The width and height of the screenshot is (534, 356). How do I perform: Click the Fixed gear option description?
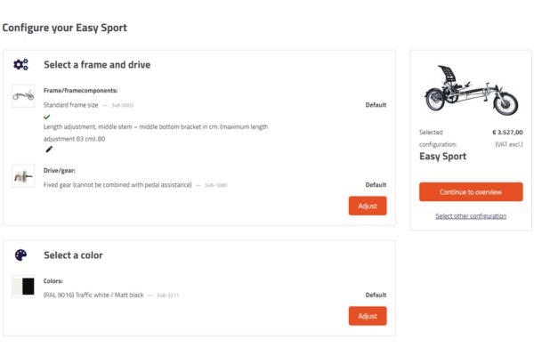(x=117, y=185)
